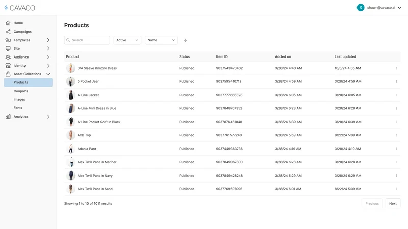Click the product Search field
Viewport: 408px width, 229px height.
pyautogui.click(x=87, y=40)
